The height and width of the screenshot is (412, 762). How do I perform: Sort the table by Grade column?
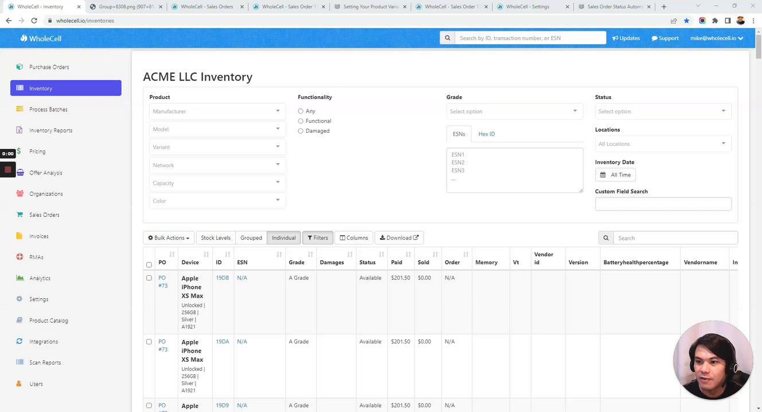(x=310, y=255)
